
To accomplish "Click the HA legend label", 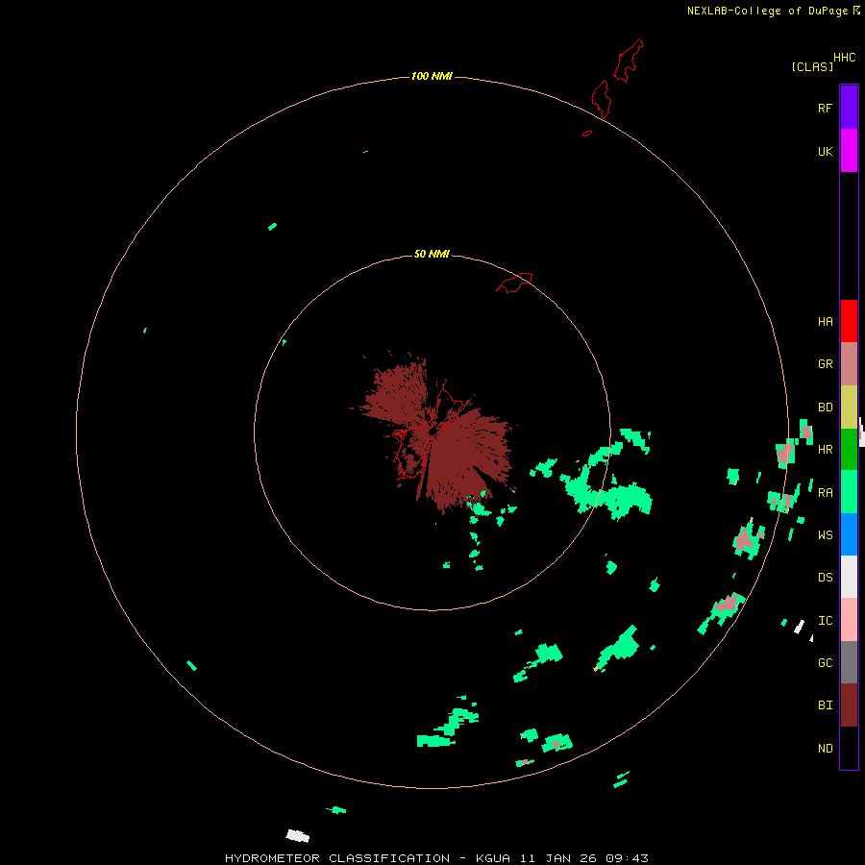I will click(x=826, y=322).
